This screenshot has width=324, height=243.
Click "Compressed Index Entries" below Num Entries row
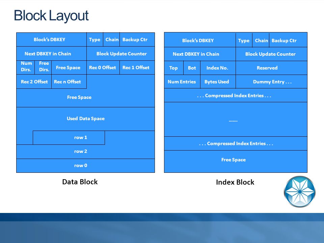236,95
